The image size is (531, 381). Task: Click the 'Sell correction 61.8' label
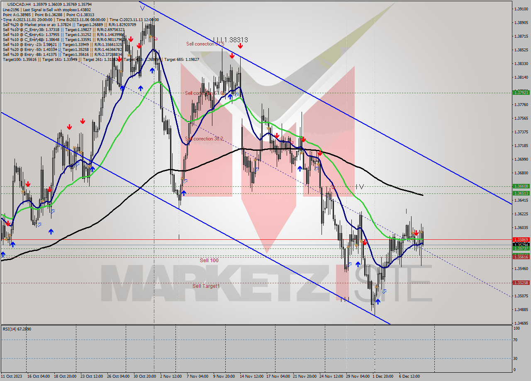[x=204, y=93]
